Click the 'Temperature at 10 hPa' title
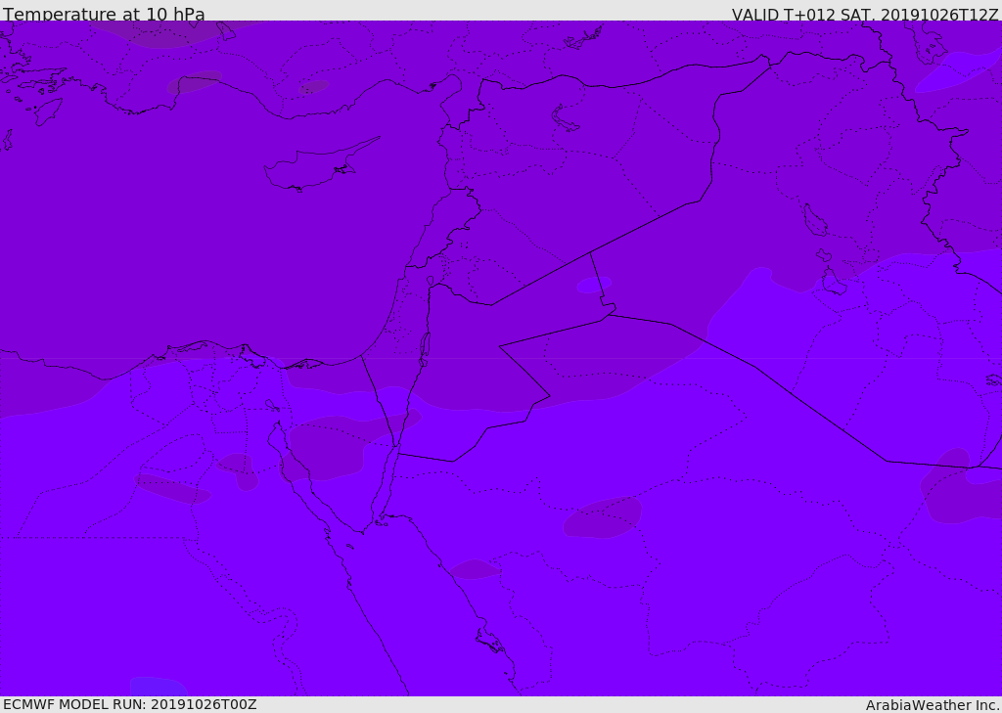 104,14
